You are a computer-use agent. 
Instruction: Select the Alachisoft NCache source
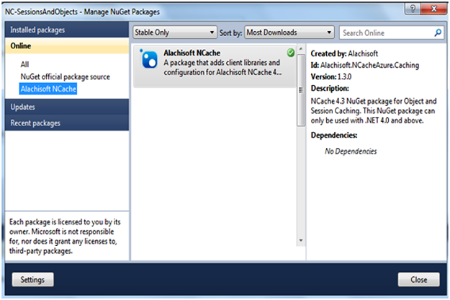48,89
